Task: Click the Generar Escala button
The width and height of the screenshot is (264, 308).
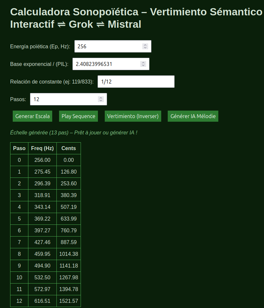Action: coord(33,116)
